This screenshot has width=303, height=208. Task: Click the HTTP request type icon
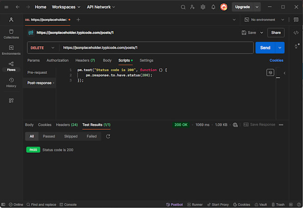[x=31, y=33]
